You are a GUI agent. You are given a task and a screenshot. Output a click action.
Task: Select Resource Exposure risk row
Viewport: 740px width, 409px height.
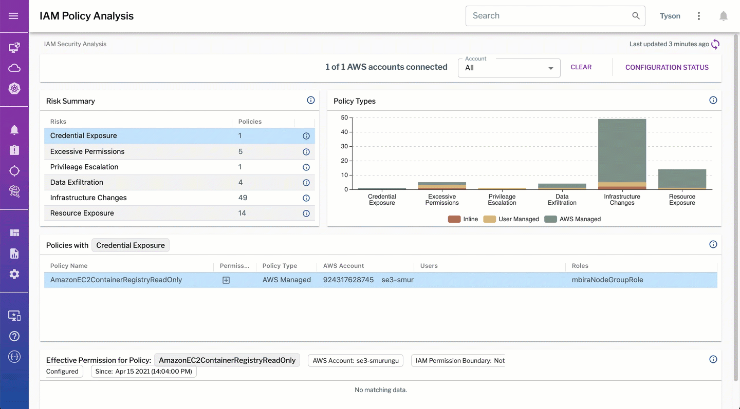(x=179, y=213)
